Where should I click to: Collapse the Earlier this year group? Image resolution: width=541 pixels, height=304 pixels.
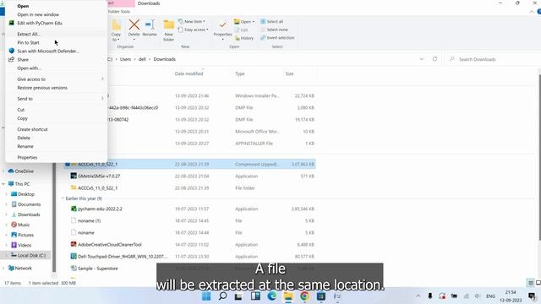[63, 198]
